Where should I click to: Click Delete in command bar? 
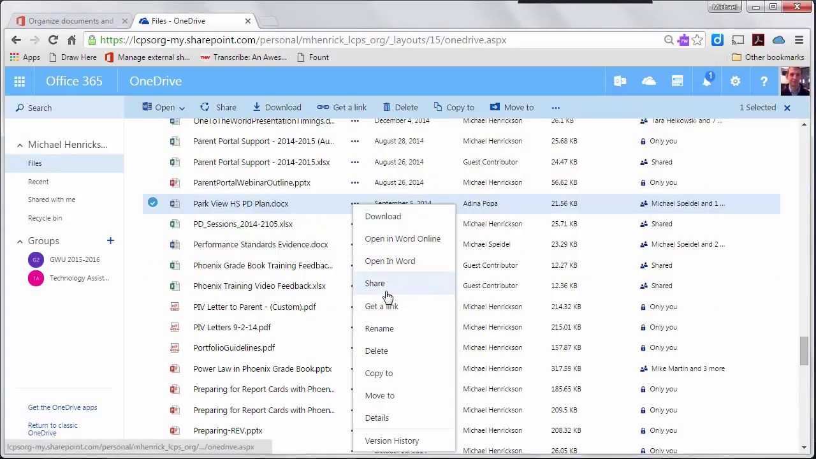tap(400, 107)
